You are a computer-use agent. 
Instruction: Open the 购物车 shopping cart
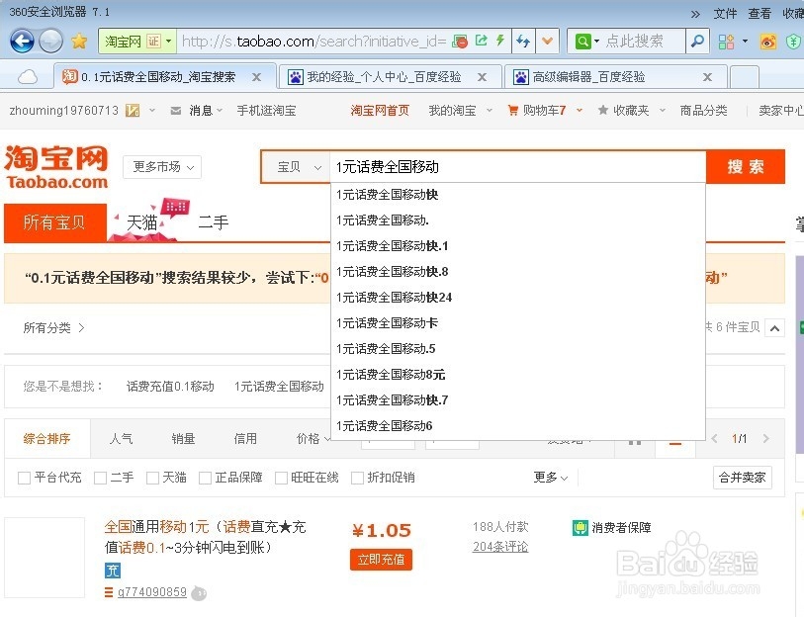click(x=544, y=111)
